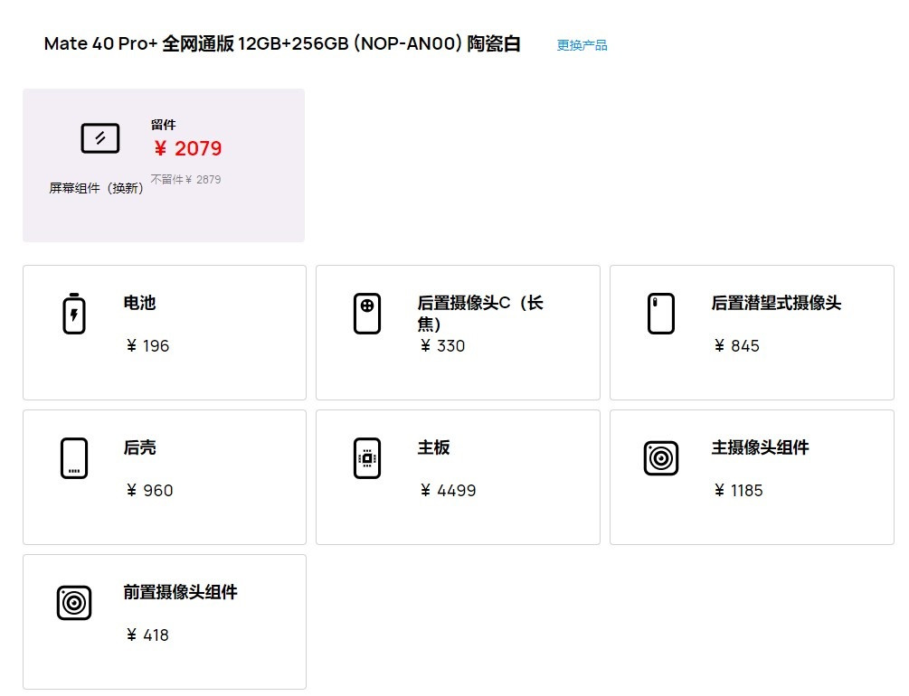The width and height of the screenshot is (909, 696).
Task: Click the 前置摄像头组件 camera icon
Action: (x=74, y=603)
